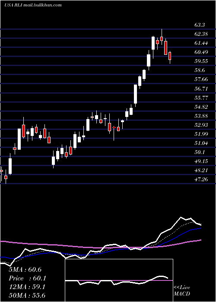
Task: Click the 63.3 price axis label
Action: 200,25
